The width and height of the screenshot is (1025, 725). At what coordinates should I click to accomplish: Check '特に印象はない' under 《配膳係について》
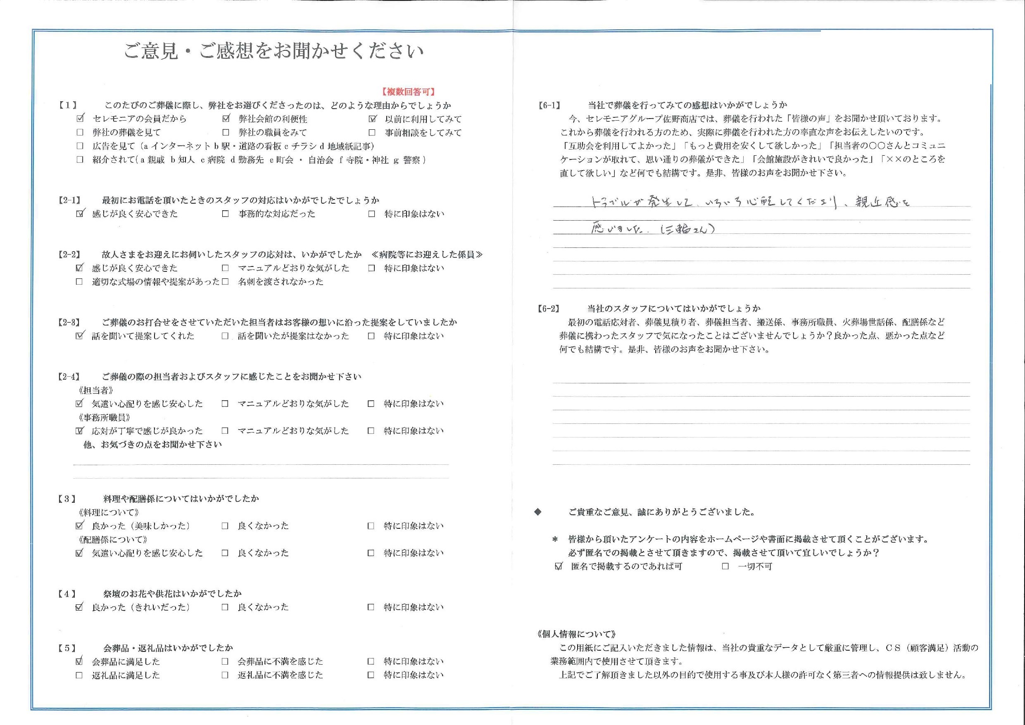(371, 553)
